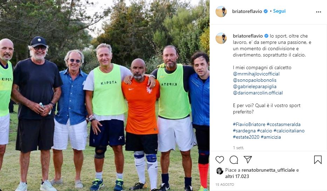The width and height of the screenshot is (327, 191).
Task: Click the caption author avatar beside the text
Action: point(221,38)
